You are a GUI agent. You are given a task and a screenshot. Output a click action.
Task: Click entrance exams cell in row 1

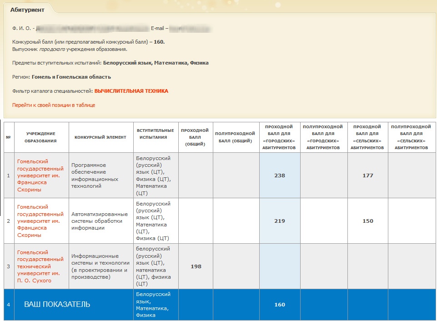click(156, 175)
